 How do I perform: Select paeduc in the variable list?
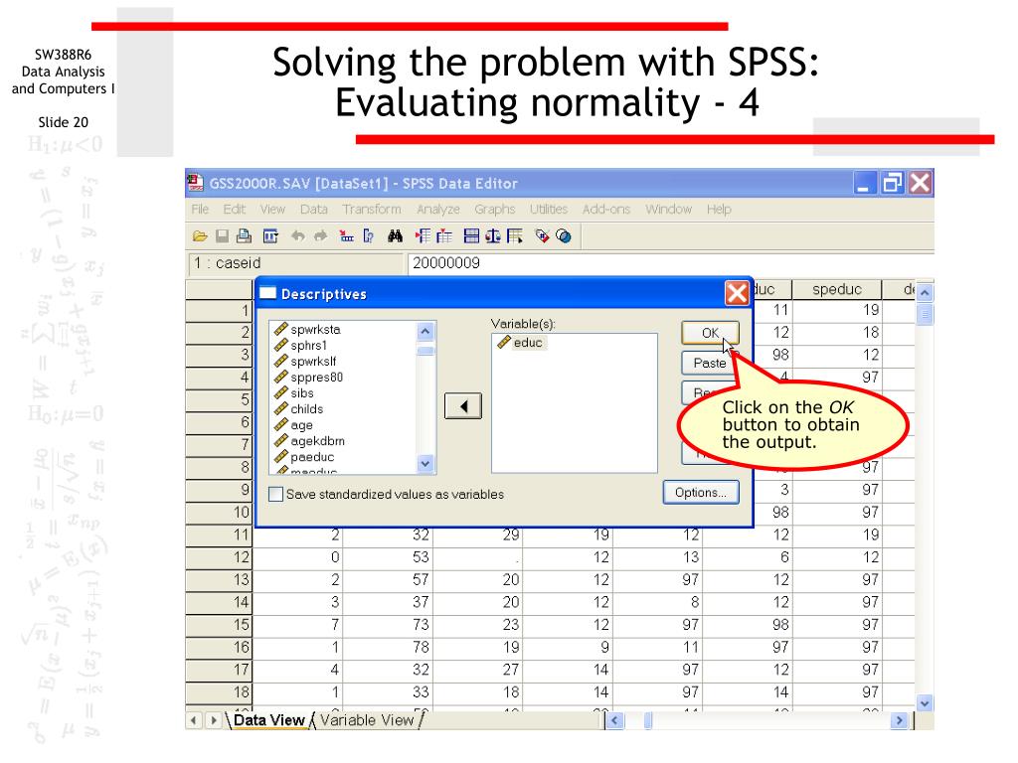click(x=305, y=457)
